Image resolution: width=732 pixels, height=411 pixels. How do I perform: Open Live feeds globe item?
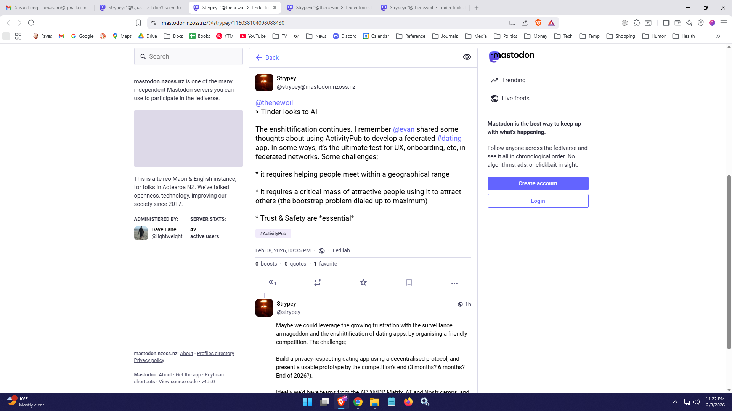515,99
